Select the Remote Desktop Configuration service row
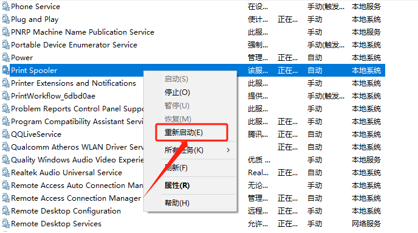 click(x=193, y=211)
